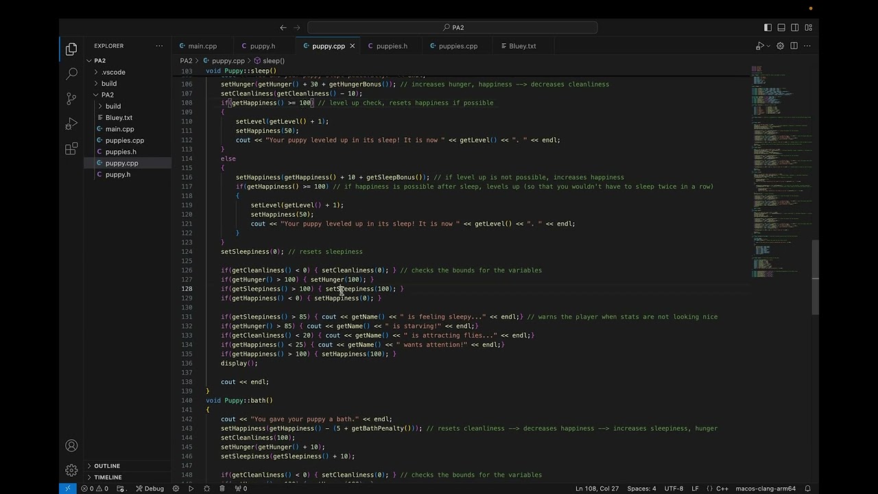Change indentation via Spaces: 4

pyautogui.click(x=641, y=489)
